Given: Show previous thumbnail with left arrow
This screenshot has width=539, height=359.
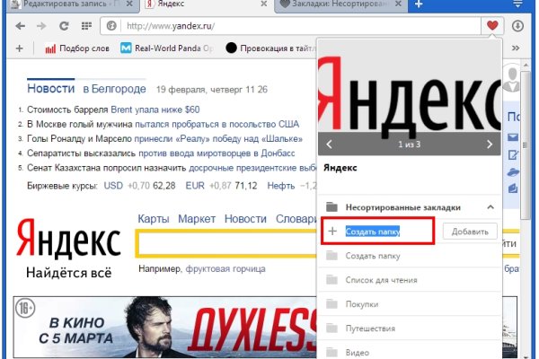Looking at the screenshot, I should tap(329, 144).
